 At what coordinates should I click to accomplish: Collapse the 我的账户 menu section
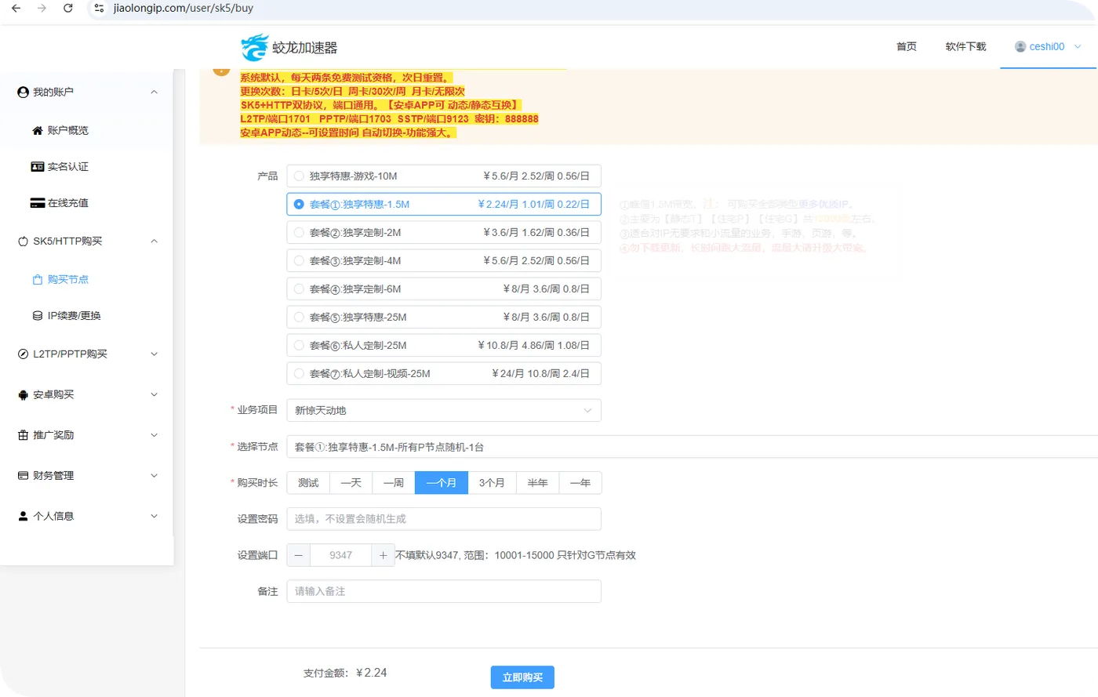(x=155, y=93)
